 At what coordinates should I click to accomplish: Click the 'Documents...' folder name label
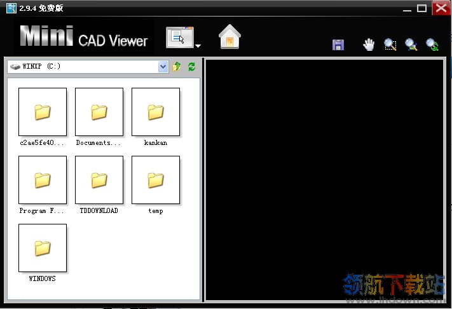pyautogui.click(x=99, y=142)
